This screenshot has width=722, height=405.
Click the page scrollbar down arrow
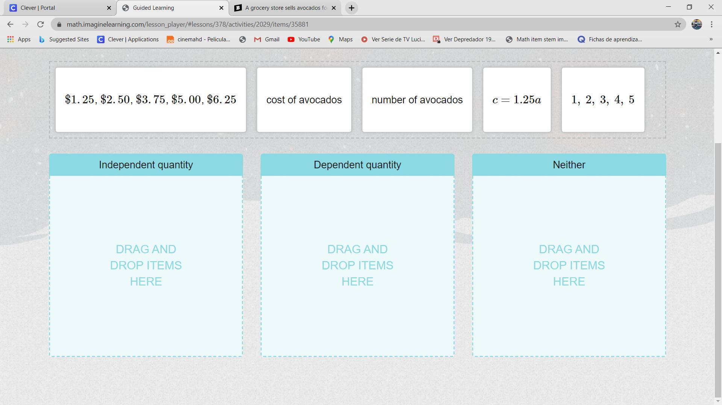[718, 401]
